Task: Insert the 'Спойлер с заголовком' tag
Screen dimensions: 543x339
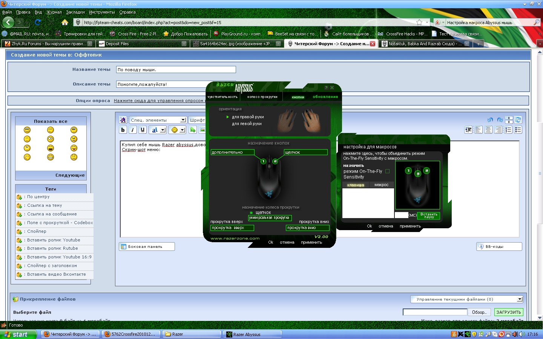Action: [x=52, y=266]
